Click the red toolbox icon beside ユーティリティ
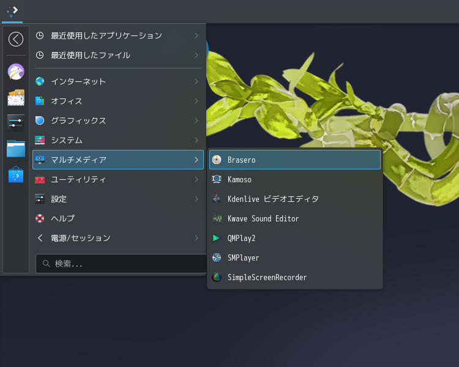This screenshot has width=459, height=367. click(40, 179)
